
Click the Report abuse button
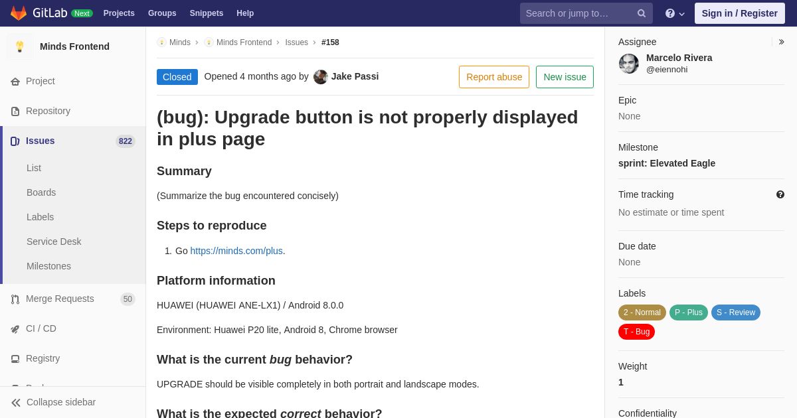494,77
